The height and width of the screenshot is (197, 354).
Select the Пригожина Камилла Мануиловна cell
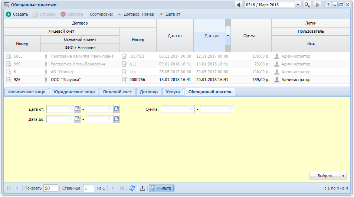click(82, 56)
